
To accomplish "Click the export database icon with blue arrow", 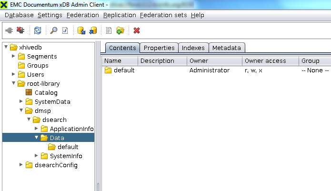I will (93, 30).
